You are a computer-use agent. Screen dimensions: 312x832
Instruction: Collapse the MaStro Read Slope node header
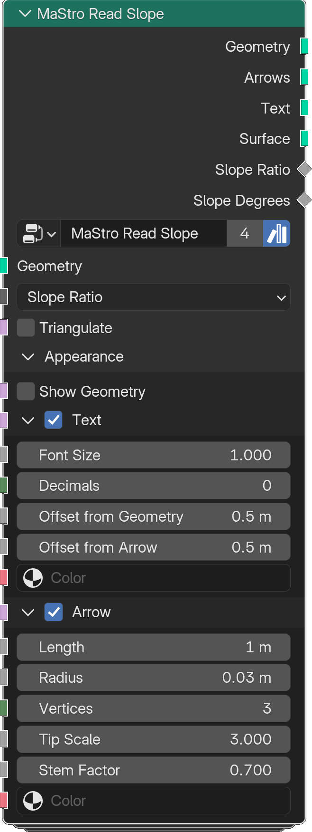click(x=25, y=14)
